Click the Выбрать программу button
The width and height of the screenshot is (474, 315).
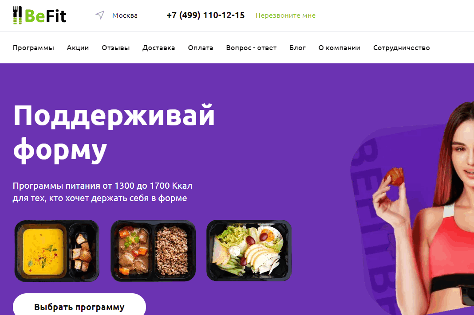tap(79, 305)
